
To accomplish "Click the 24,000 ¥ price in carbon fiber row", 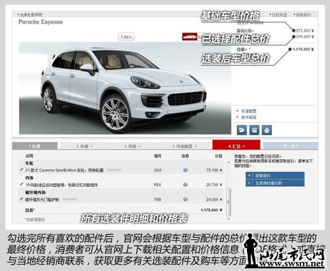I will (214, 200).
